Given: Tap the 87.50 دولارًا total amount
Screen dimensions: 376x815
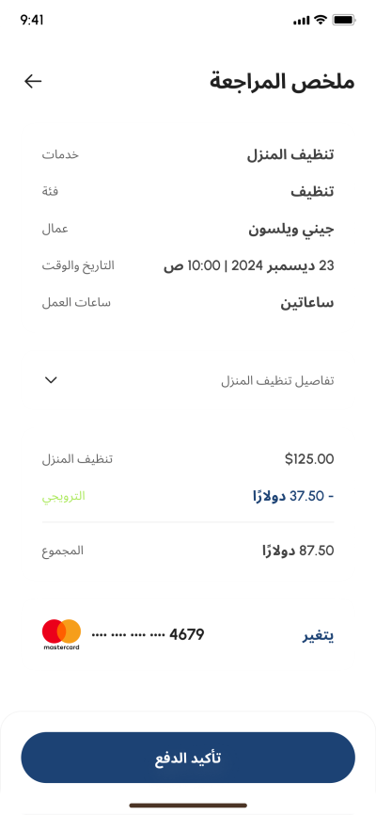Looking at the screenshot, I should pos(298,551).
